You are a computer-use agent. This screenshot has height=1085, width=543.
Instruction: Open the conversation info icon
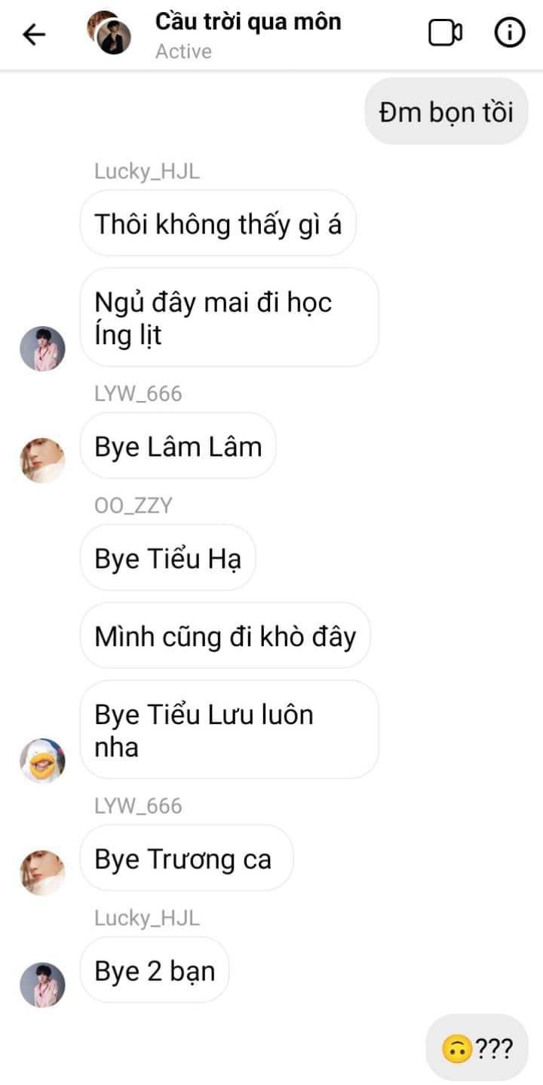tap(509, 33)
